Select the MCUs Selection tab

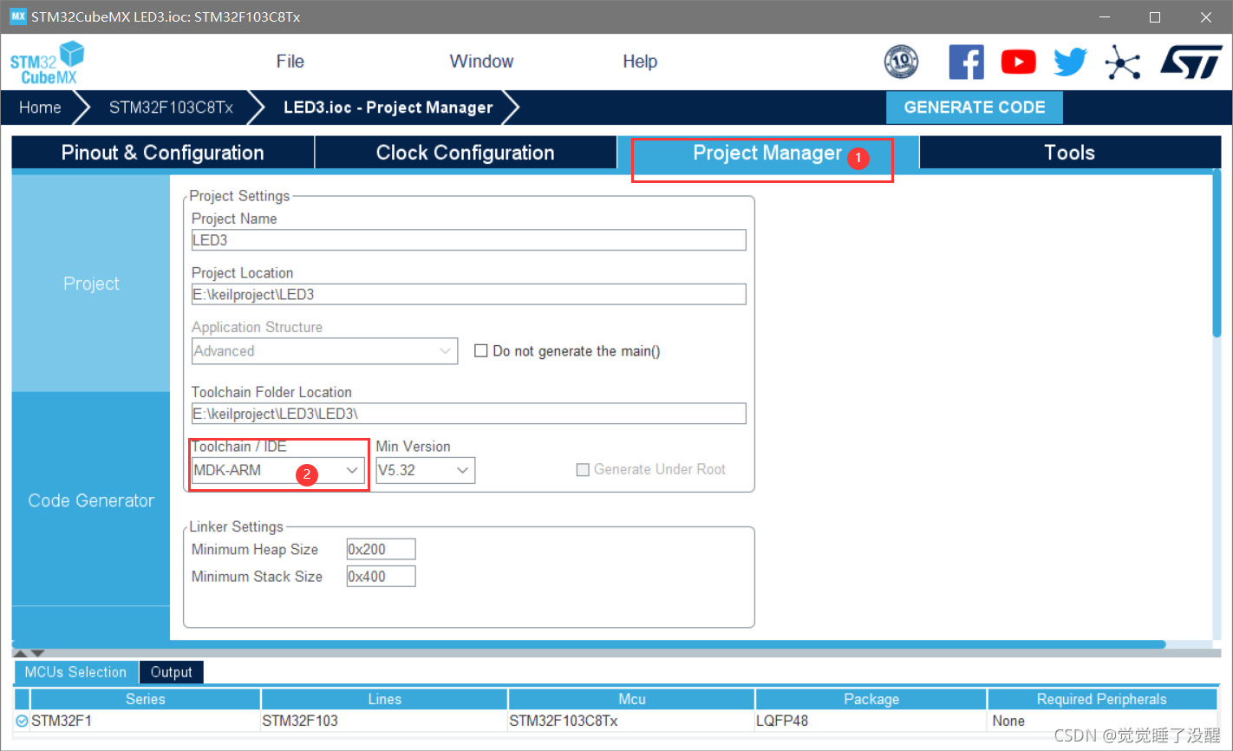[x=75, y=672]
